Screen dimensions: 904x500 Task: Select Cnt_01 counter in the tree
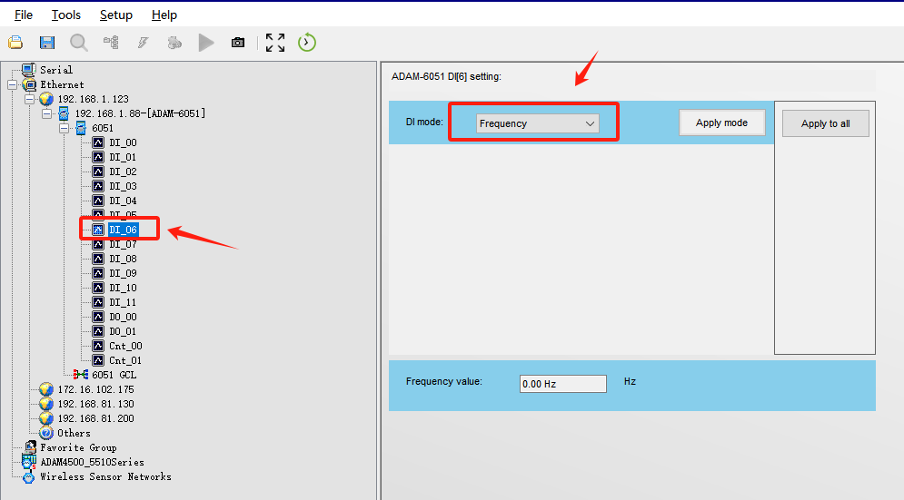[x=125, y=360]
